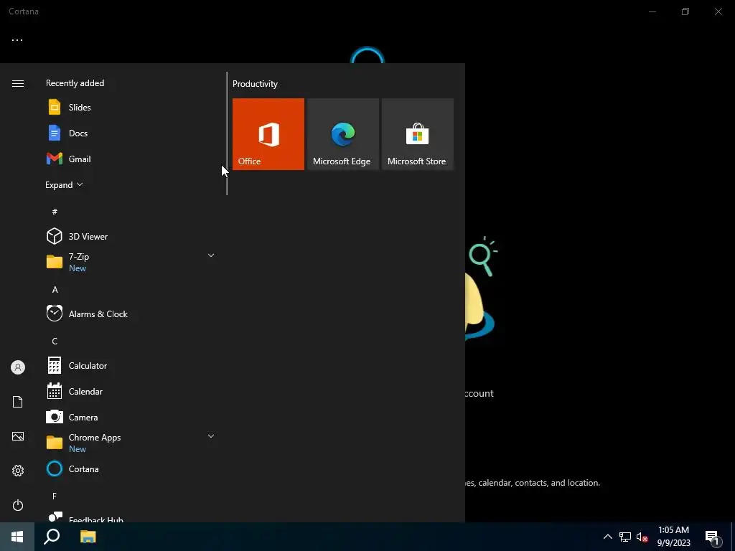The height and width of the screenshot is (551, 735).
Task: Open the Microsoft Store tile
Action: (x=418, y=134)
